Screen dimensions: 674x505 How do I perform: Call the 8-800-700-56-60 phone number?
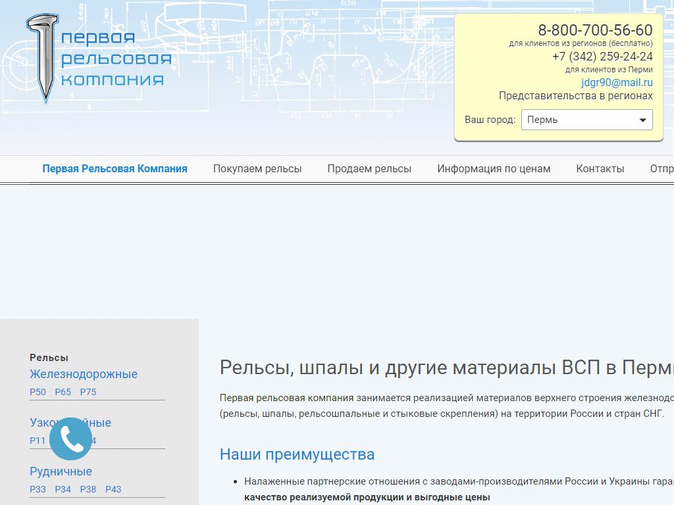click(x=595, y=30)
